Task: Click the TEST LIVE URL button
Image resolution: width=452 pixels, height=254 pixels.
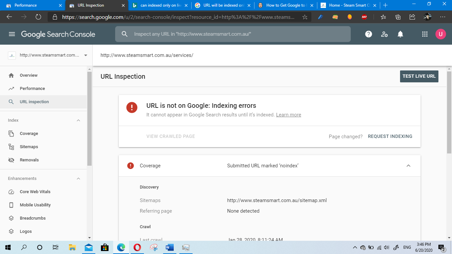Action: click(419, 76)
